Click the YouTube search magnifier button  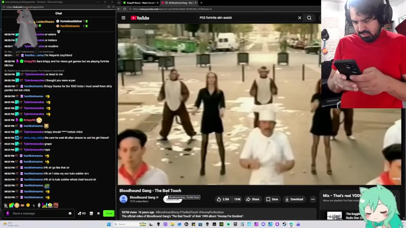[309, 18]
